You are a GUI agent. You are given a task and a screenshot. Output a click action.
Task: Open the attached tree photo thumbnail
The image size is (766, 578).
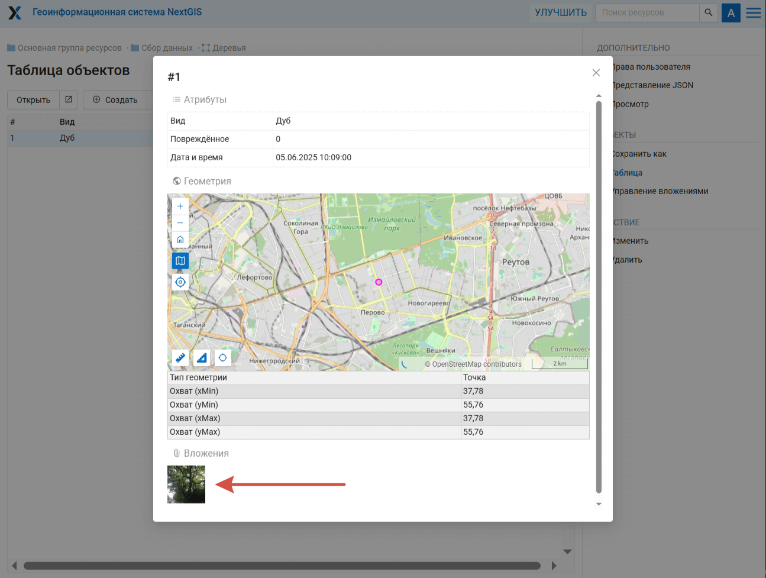186,485
